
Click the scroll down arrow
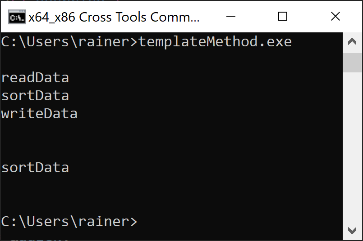click(x=352, y=230)
